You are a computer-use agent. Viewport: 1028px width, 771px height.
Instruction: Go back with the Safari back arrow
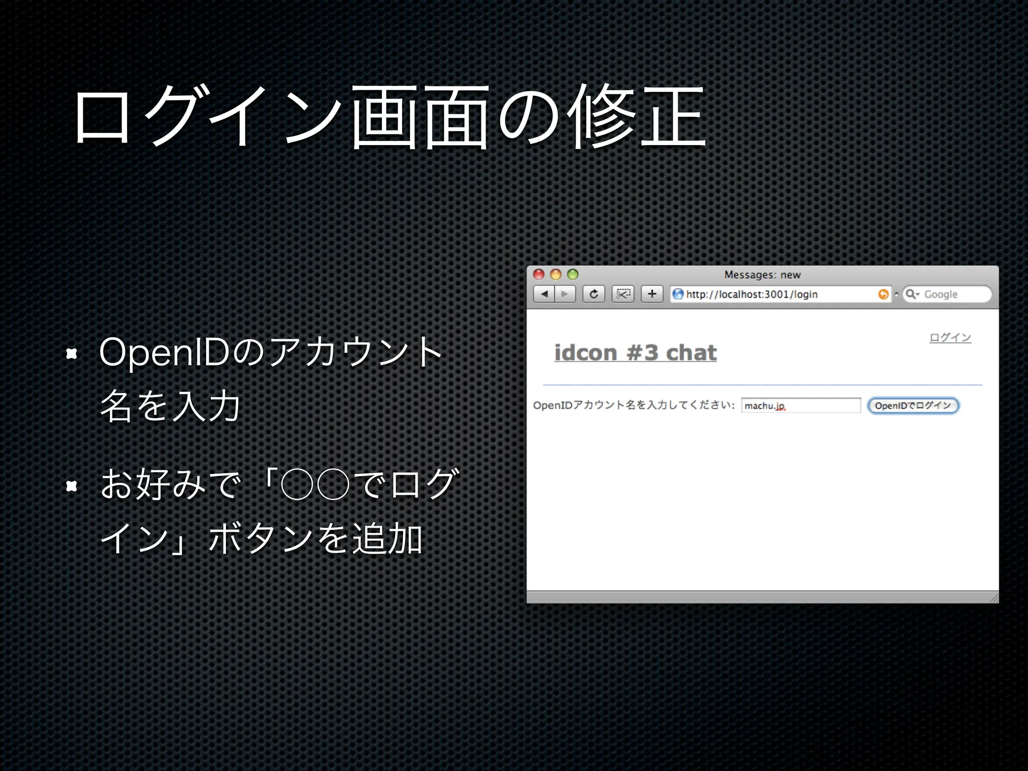pyautogui.click(x=544, y=294)
